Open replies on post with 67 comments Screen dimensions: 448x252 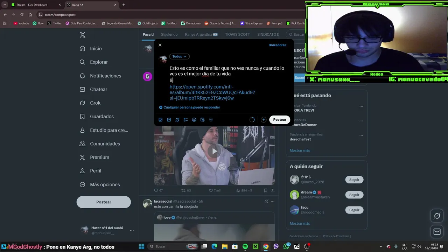159,190
